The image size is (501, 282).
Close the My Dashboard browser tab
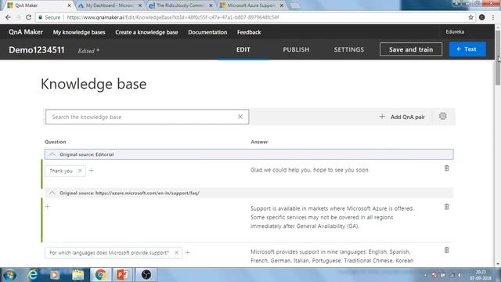click(140, 5)
